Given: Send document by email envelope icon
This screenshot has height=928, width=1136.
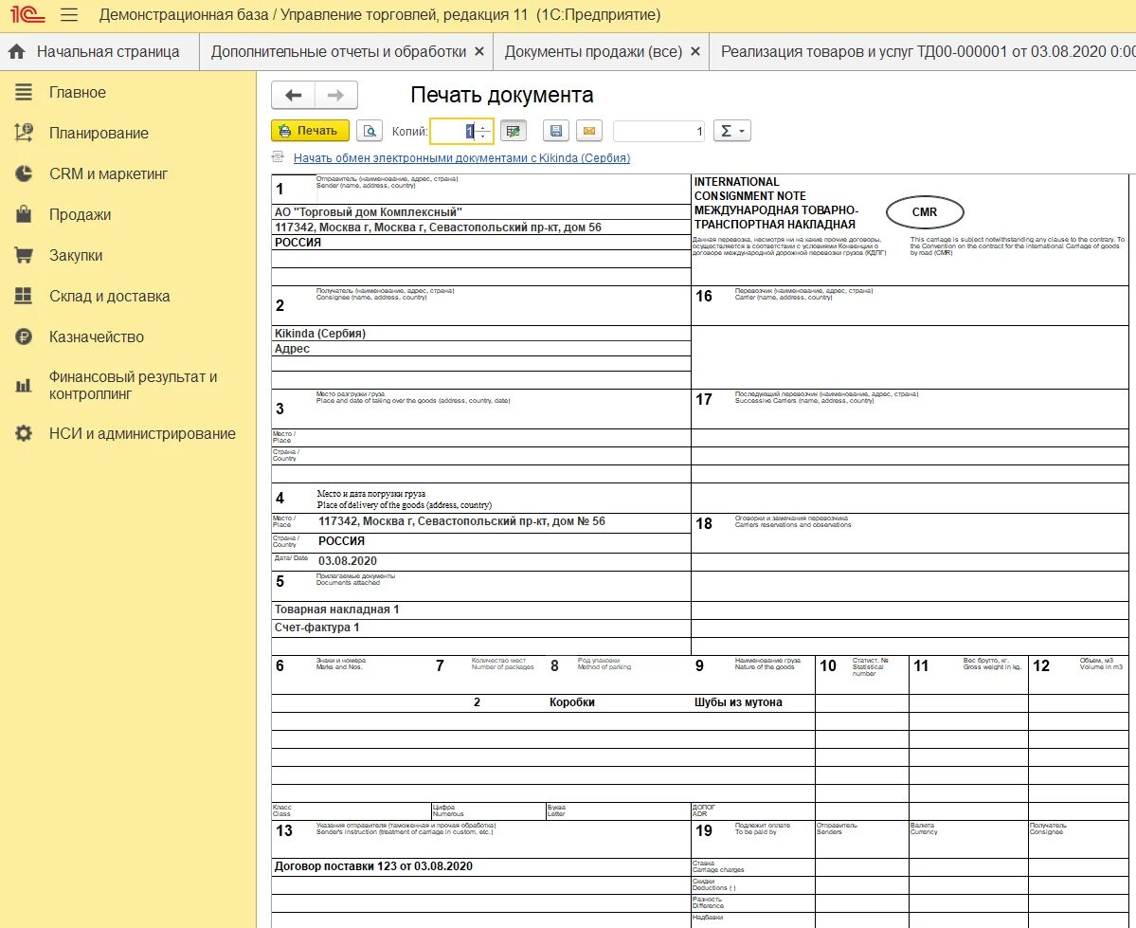Looking at the screenshot, I should pos(589,131).
